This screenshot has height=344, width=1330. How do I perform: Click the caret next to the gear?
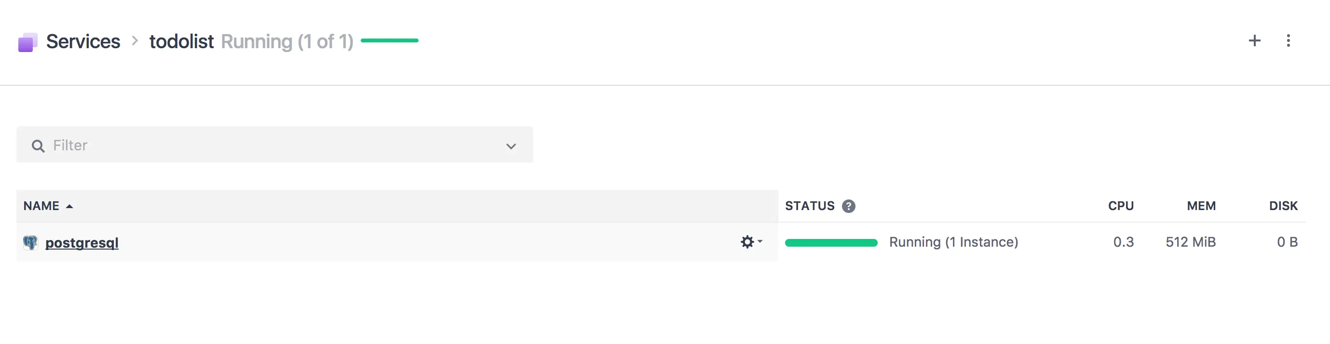point(760,241)
